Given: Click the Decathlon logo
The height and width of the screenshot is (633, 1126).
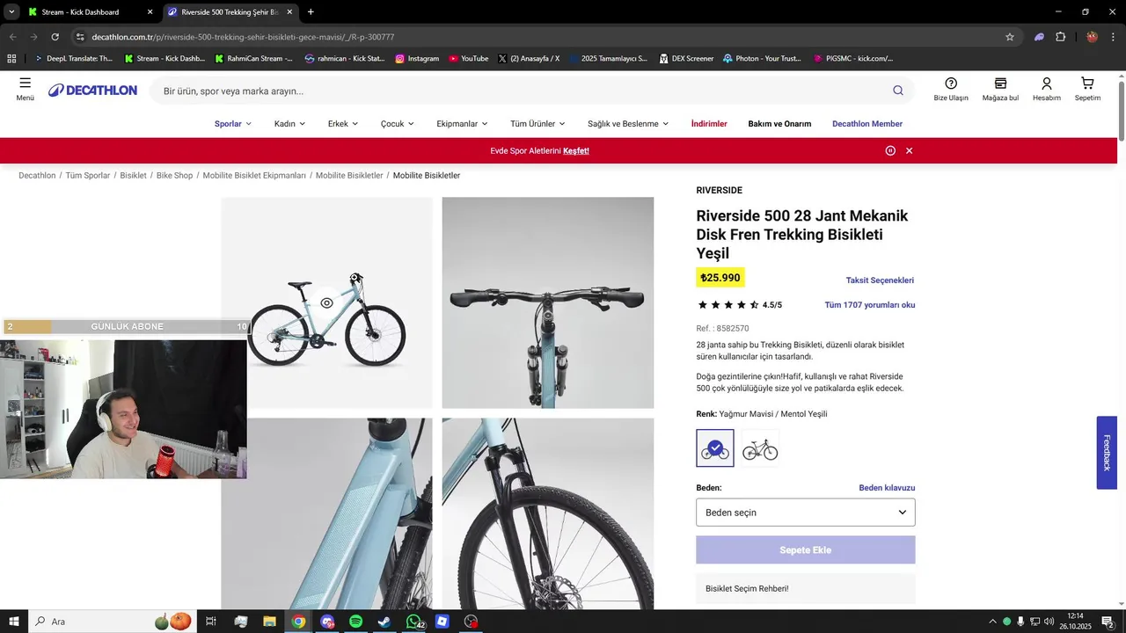Looking at the screenshot, I should (92, 91).
